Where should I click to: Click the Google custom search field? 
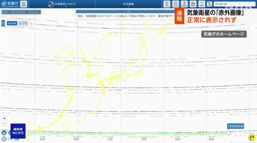tap(234, 4)
